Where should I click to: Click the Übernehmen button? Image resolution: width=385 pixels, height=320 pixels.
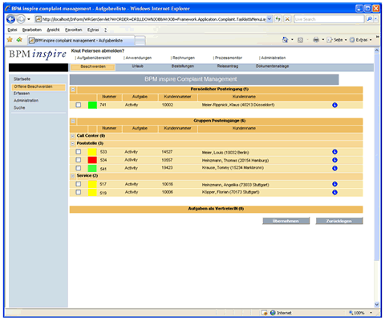tap(286, 221)
